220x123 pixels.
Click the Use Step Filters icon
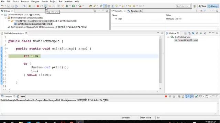click(63, 6)
